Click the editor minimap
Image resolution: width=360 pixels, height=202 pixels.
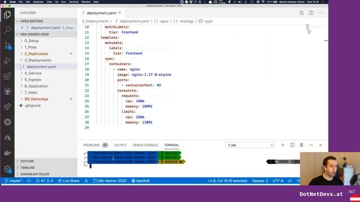click(x=309, y=29)
